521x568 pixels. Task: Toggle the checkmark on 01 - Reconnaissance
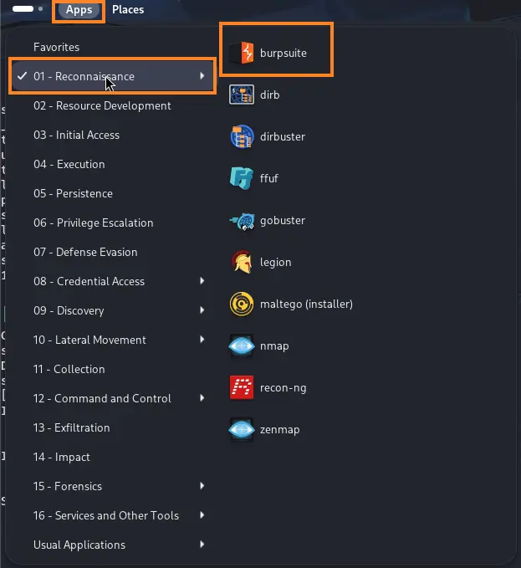coord(22,76)
